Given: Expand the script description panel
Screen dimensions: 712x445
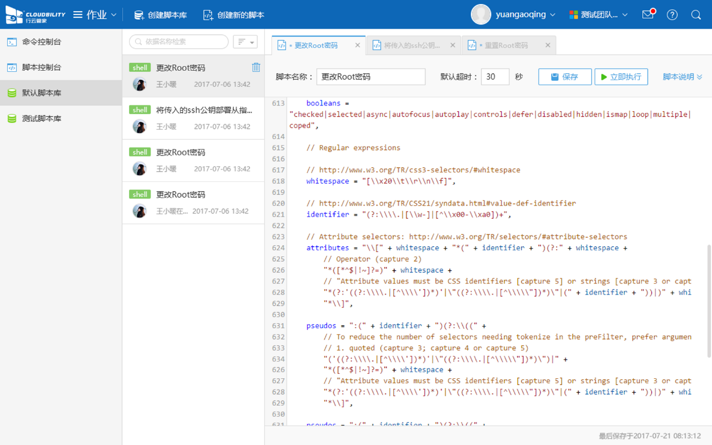Looking at the screenshot, I should pos(682,77).
